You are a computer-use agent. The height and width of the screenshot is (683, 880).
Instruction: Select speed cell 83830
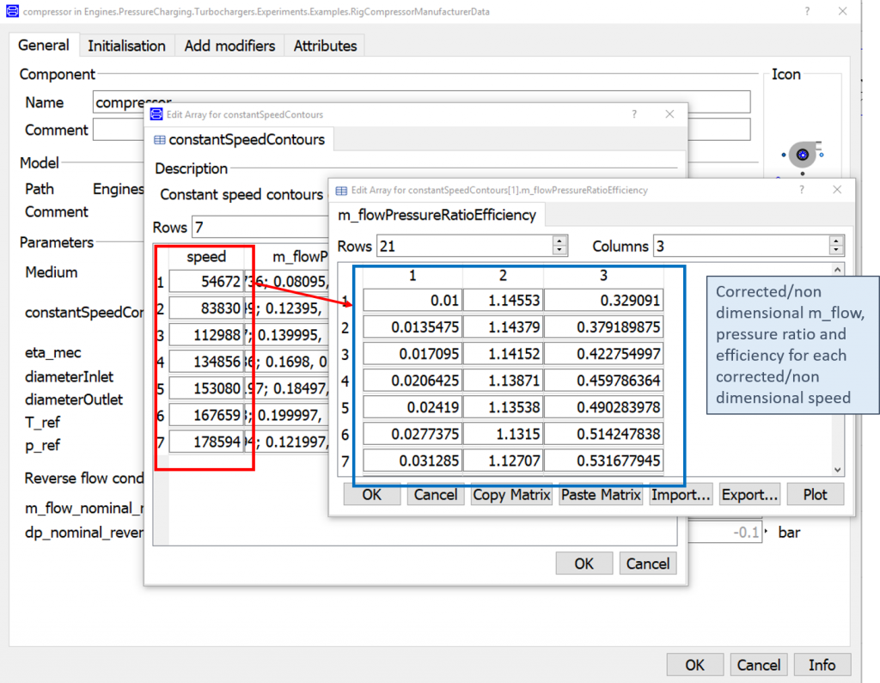206,308
